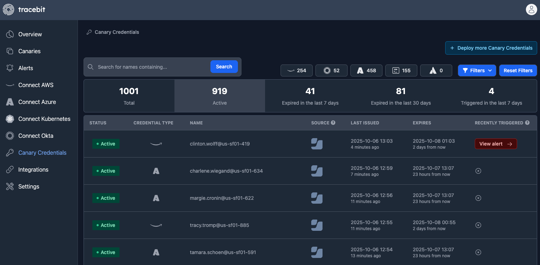Open the Filters dropdown
Image resolution: width=540 pixels, height=265 pixels.
477,70
